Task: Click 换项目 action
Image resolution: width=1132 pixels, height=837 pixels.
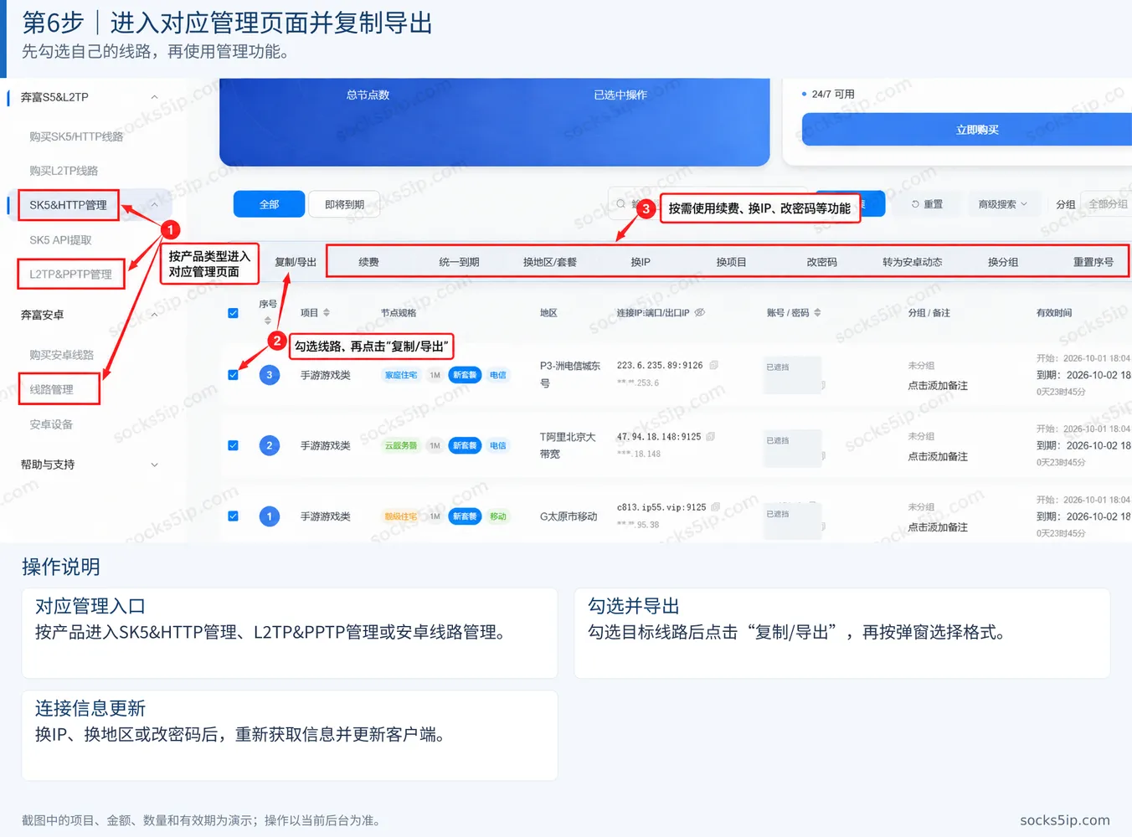Action: click(731, 262)
